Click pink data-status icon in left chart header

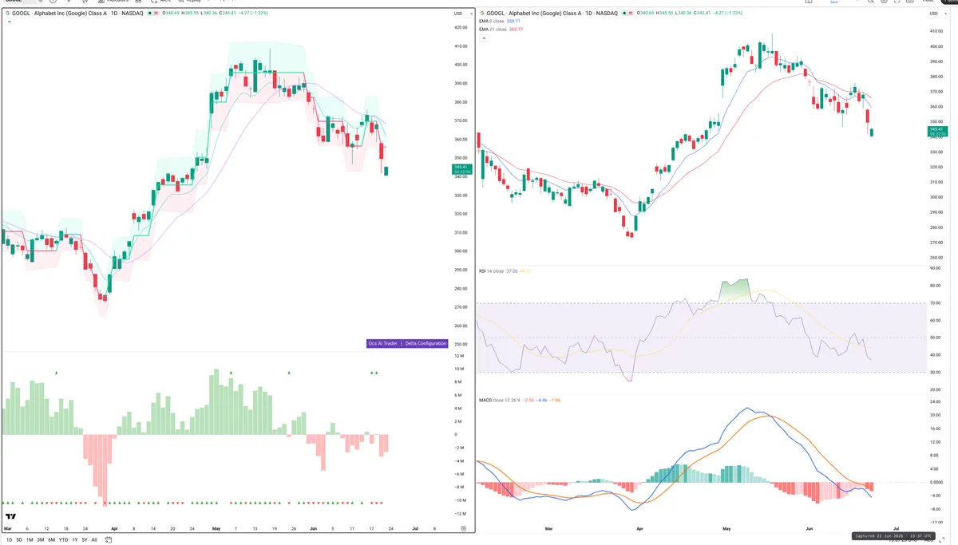coord(156,14)
